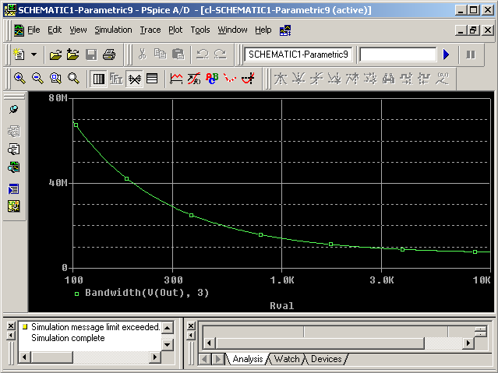Switch to the Watch tab
This screenshot has height=373, width=498.
point(287,359)
